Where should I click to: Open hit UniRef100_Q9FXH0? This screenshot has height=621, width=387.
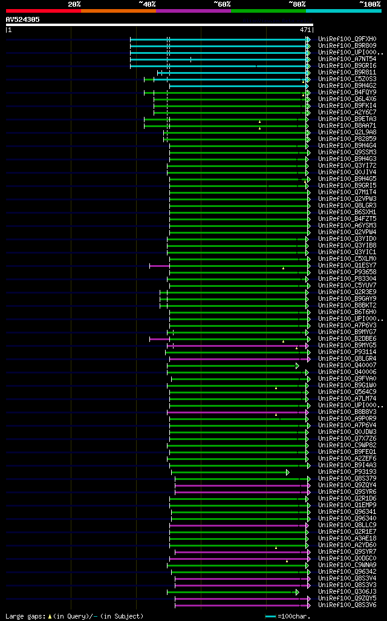347,39
